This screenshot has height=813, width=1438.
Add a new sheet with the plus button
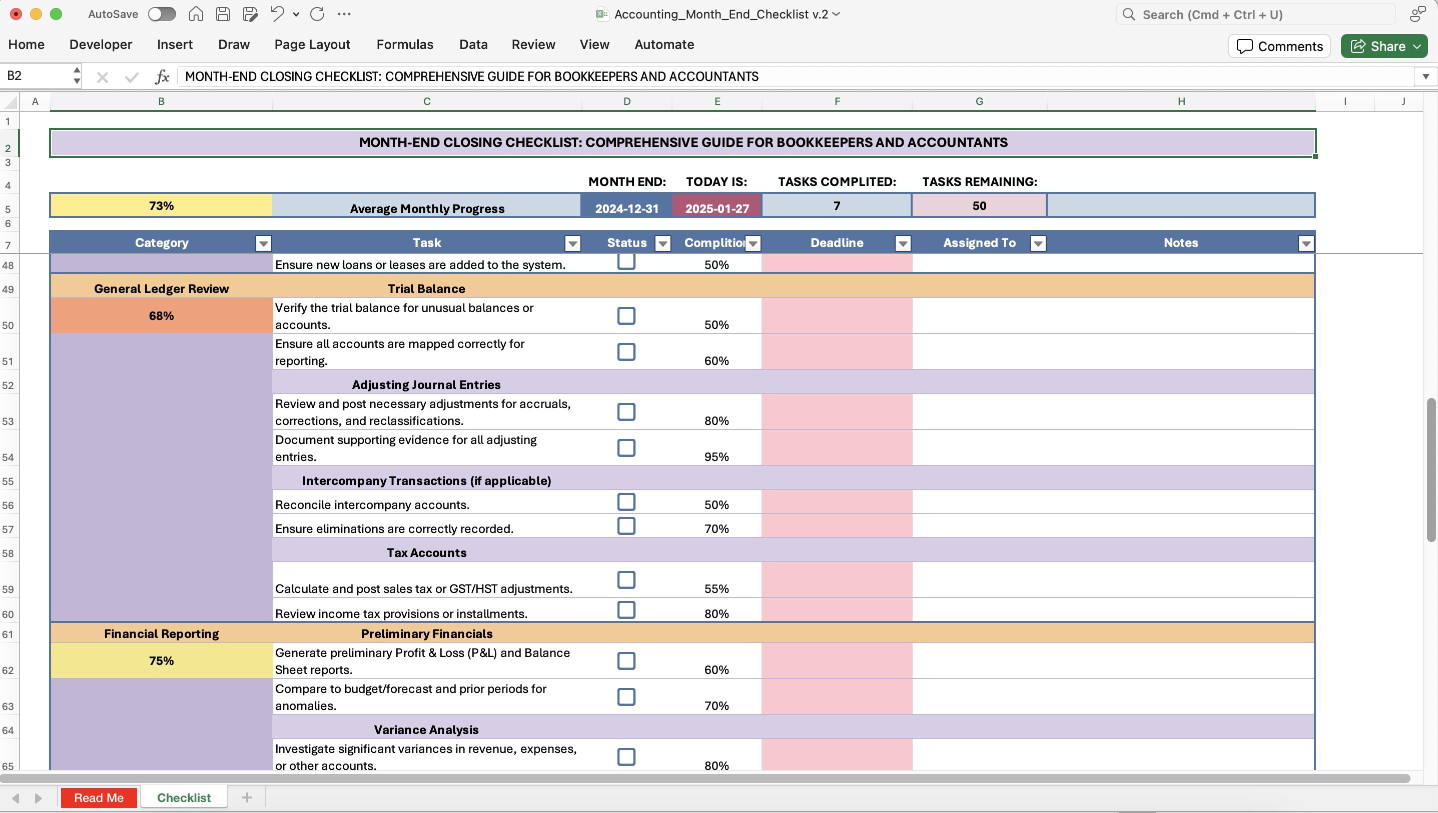pyautogui.click(x=246, y=797)
